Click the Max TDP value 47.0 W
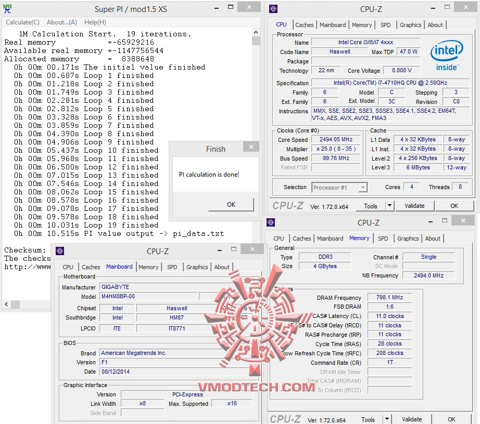Screen dimensions: 480x424 pos(408,51)
